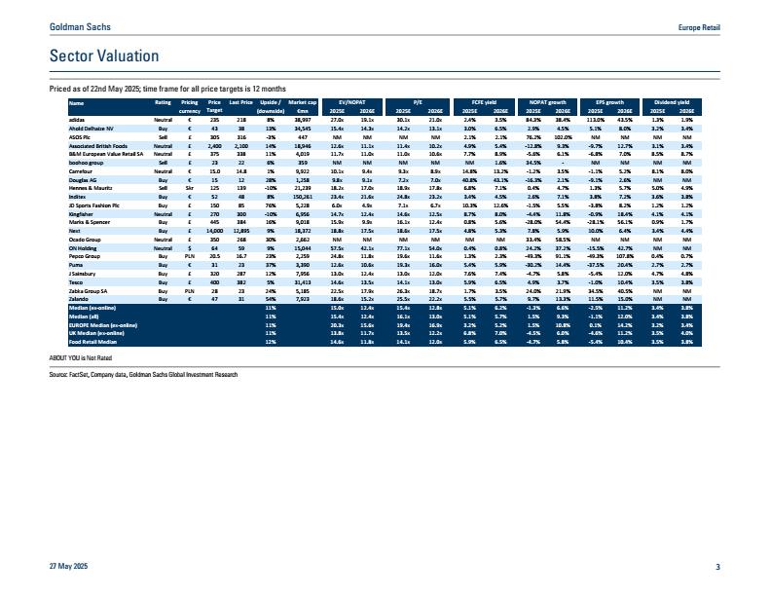The height and width of the screenshot is (596, 771).
Task: Click the 'Last Price' column header
Action: coord(240,102)
